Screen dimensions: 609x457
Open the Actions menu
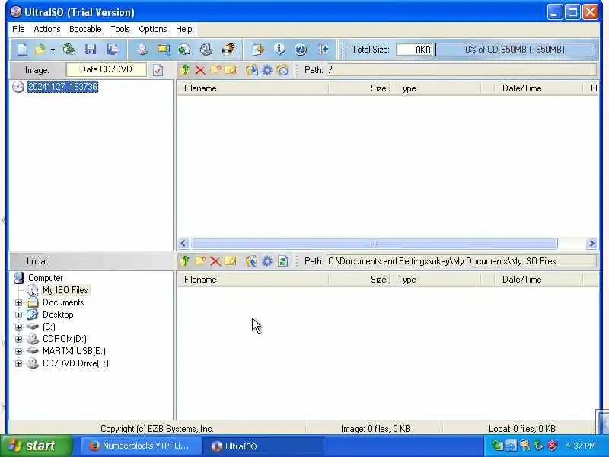pyautogui.click(x=47, y=29)
